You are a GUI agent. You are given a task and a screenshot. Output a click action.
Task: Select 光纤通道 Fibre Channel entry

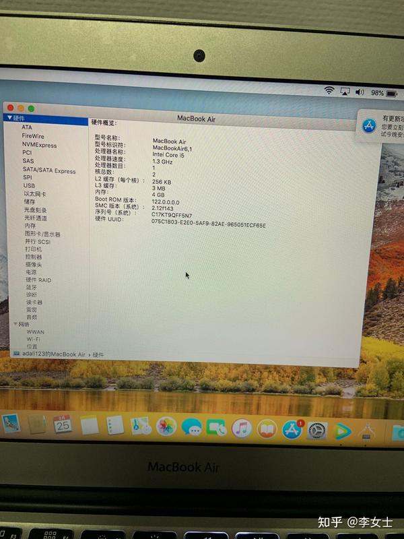[x=36, y=218]
